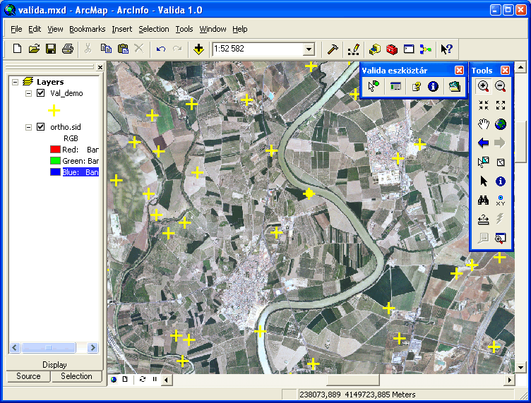
Task: Select the Zoom In tool
Action: (484, 86)
